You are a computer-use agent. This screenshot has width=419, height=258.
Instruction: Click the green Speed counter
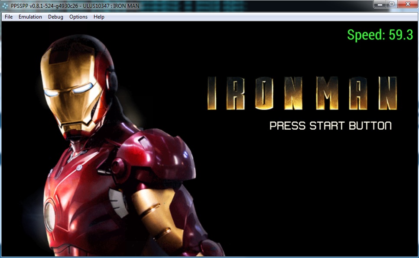coord(380,35)
